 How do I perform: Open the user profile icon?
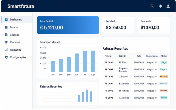point(168,6)
